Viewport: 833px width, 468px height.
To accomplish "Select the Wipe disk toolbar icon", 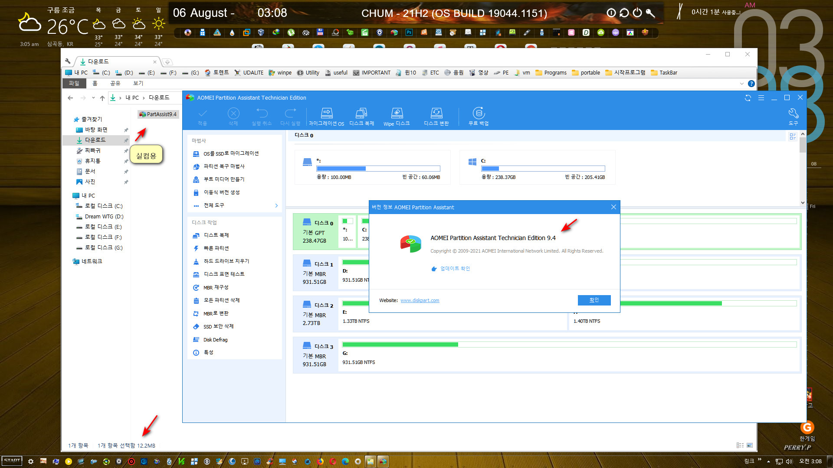I will pyautogui.click(x=397, y=117).
